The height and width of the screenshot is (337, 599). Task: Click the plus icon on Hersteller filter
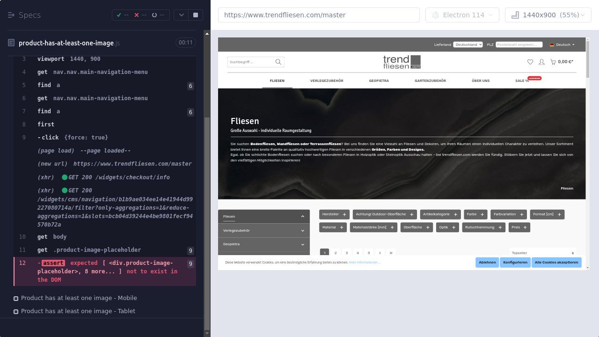coord(344,214)
